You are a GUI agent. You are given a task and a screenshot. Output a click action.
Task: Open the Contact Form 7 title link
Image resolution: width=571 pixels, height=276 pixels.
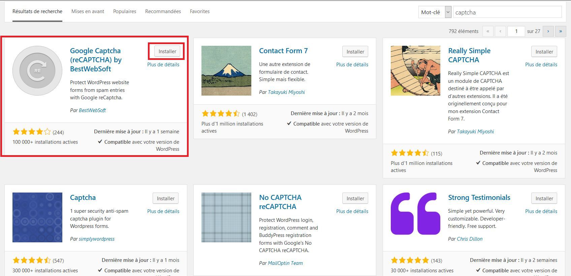283,51
